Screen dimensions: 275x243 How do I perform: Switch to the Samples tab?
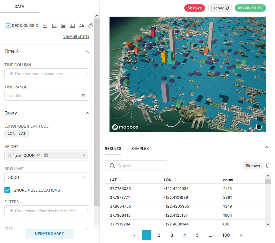coord(140,149)
